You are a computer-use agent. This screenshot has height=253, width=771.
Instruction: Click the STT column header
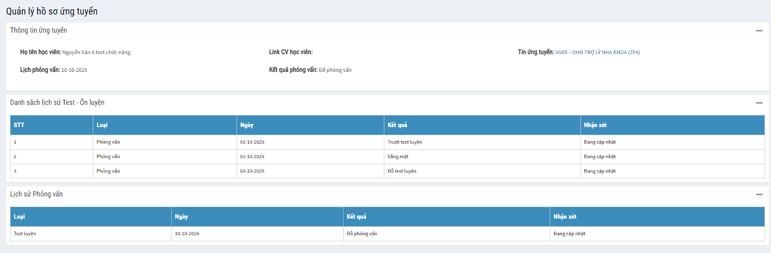(x=19, y=125)
